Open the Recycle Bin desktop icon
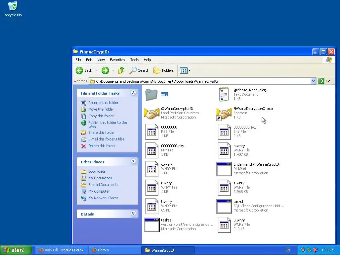The height and width of the screenshot is (255, 340). tap(13, 9)
